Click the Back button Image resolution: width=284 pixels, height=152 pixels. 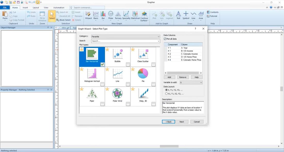(168, 122)
